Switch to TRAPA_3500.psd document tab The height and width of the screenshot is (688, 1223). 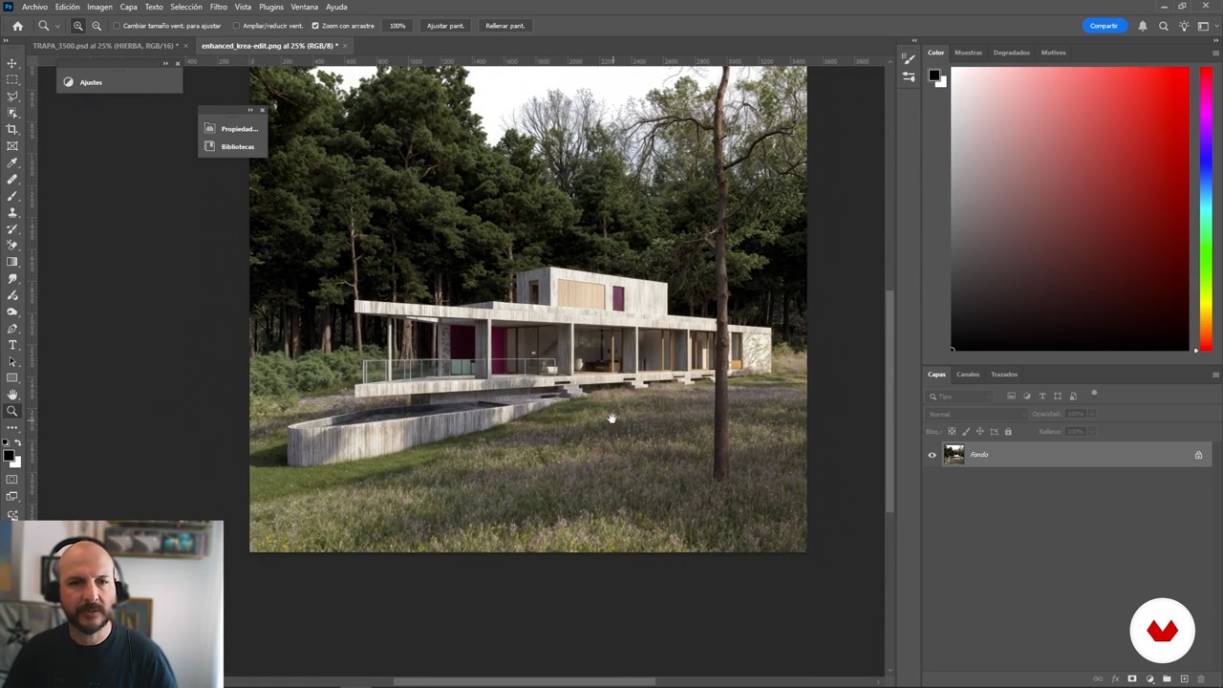click(105, 46)
